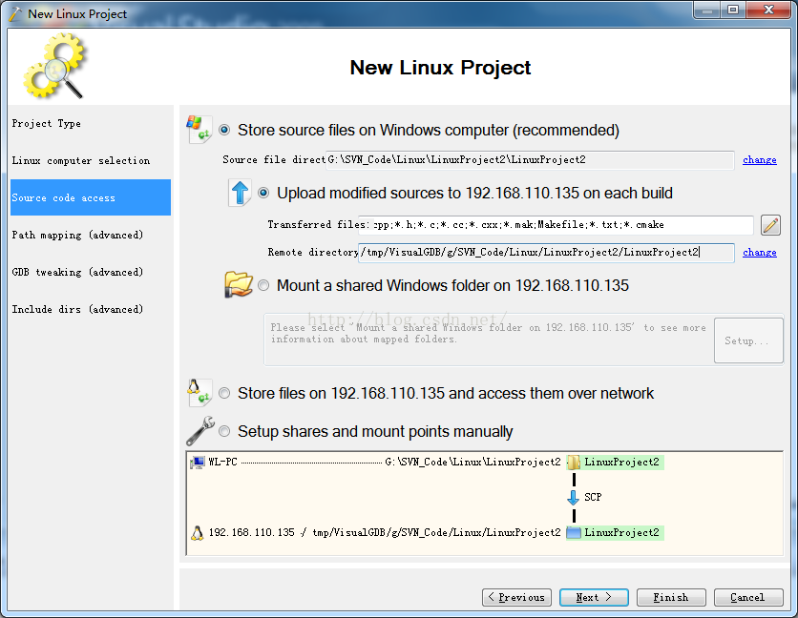
Task: Click the Next button
Action: 594,597
